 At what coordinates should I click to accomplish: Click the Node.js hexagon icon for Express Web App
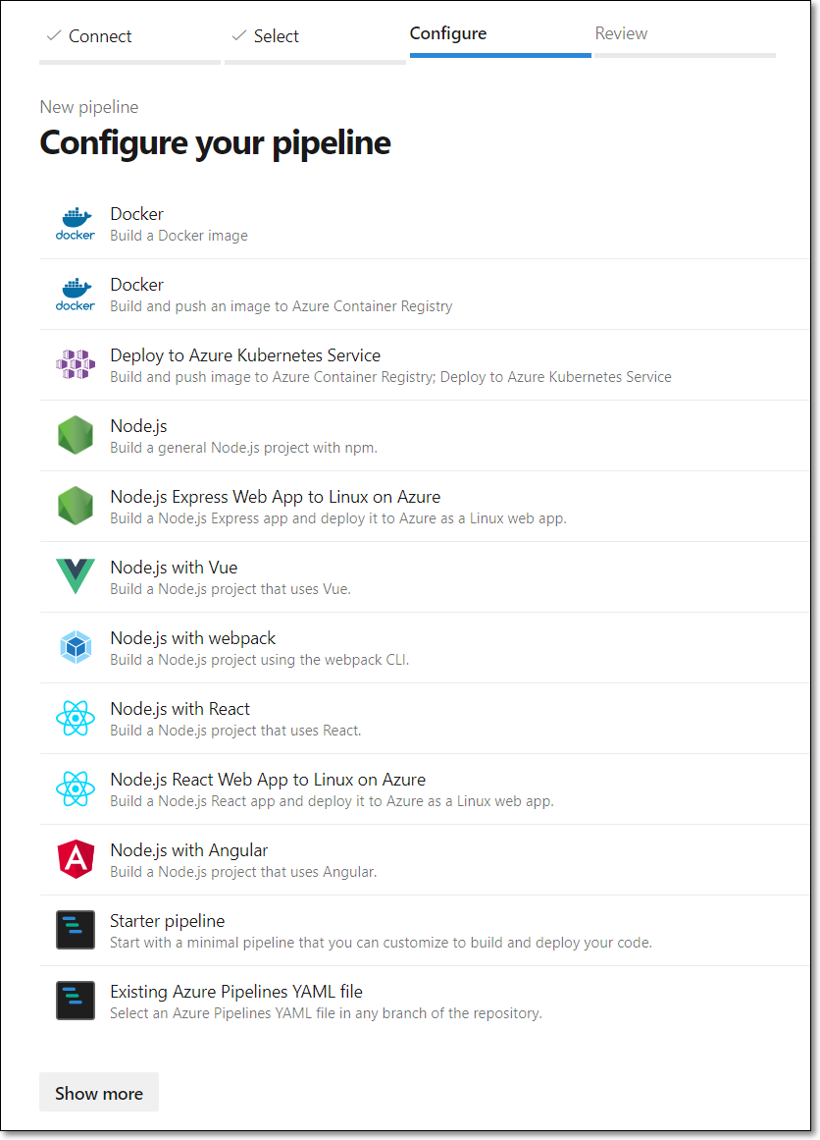76,506
